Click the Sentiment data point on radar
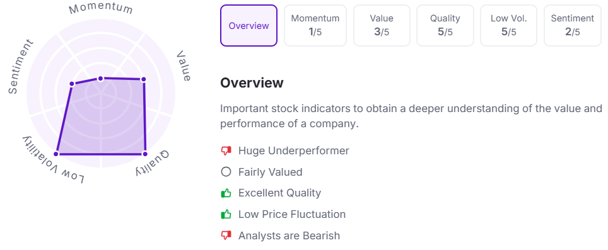Viewport: 608px width, 250px height. coord(72,84)
